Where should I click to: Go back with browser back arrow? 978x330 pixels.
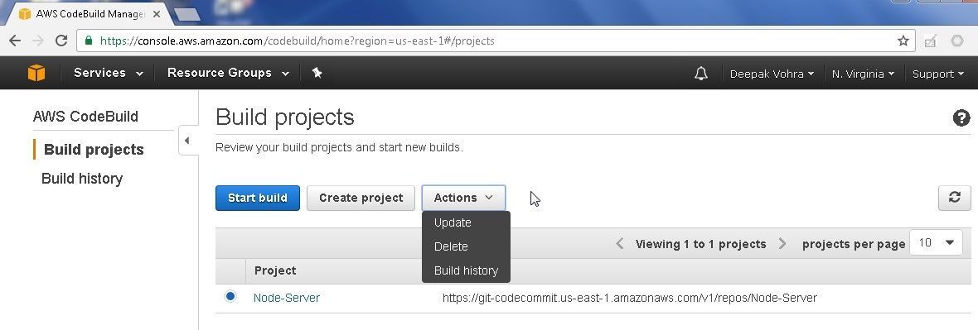(x=15, y=41)
